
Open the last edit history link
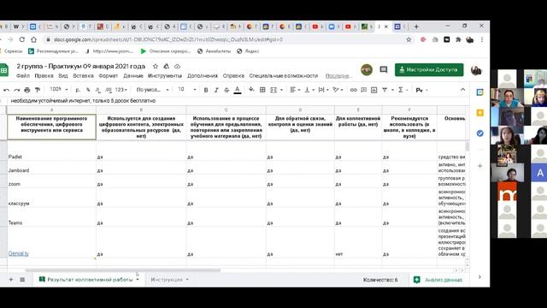[x=338, y=76]
